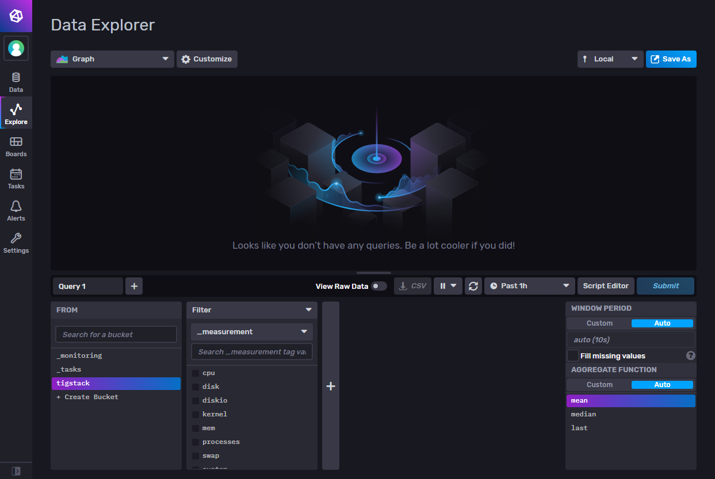This screenshot has height=479, width=715.
Task: Open Boards from the sidebar
Action: [x=16, y=146]
